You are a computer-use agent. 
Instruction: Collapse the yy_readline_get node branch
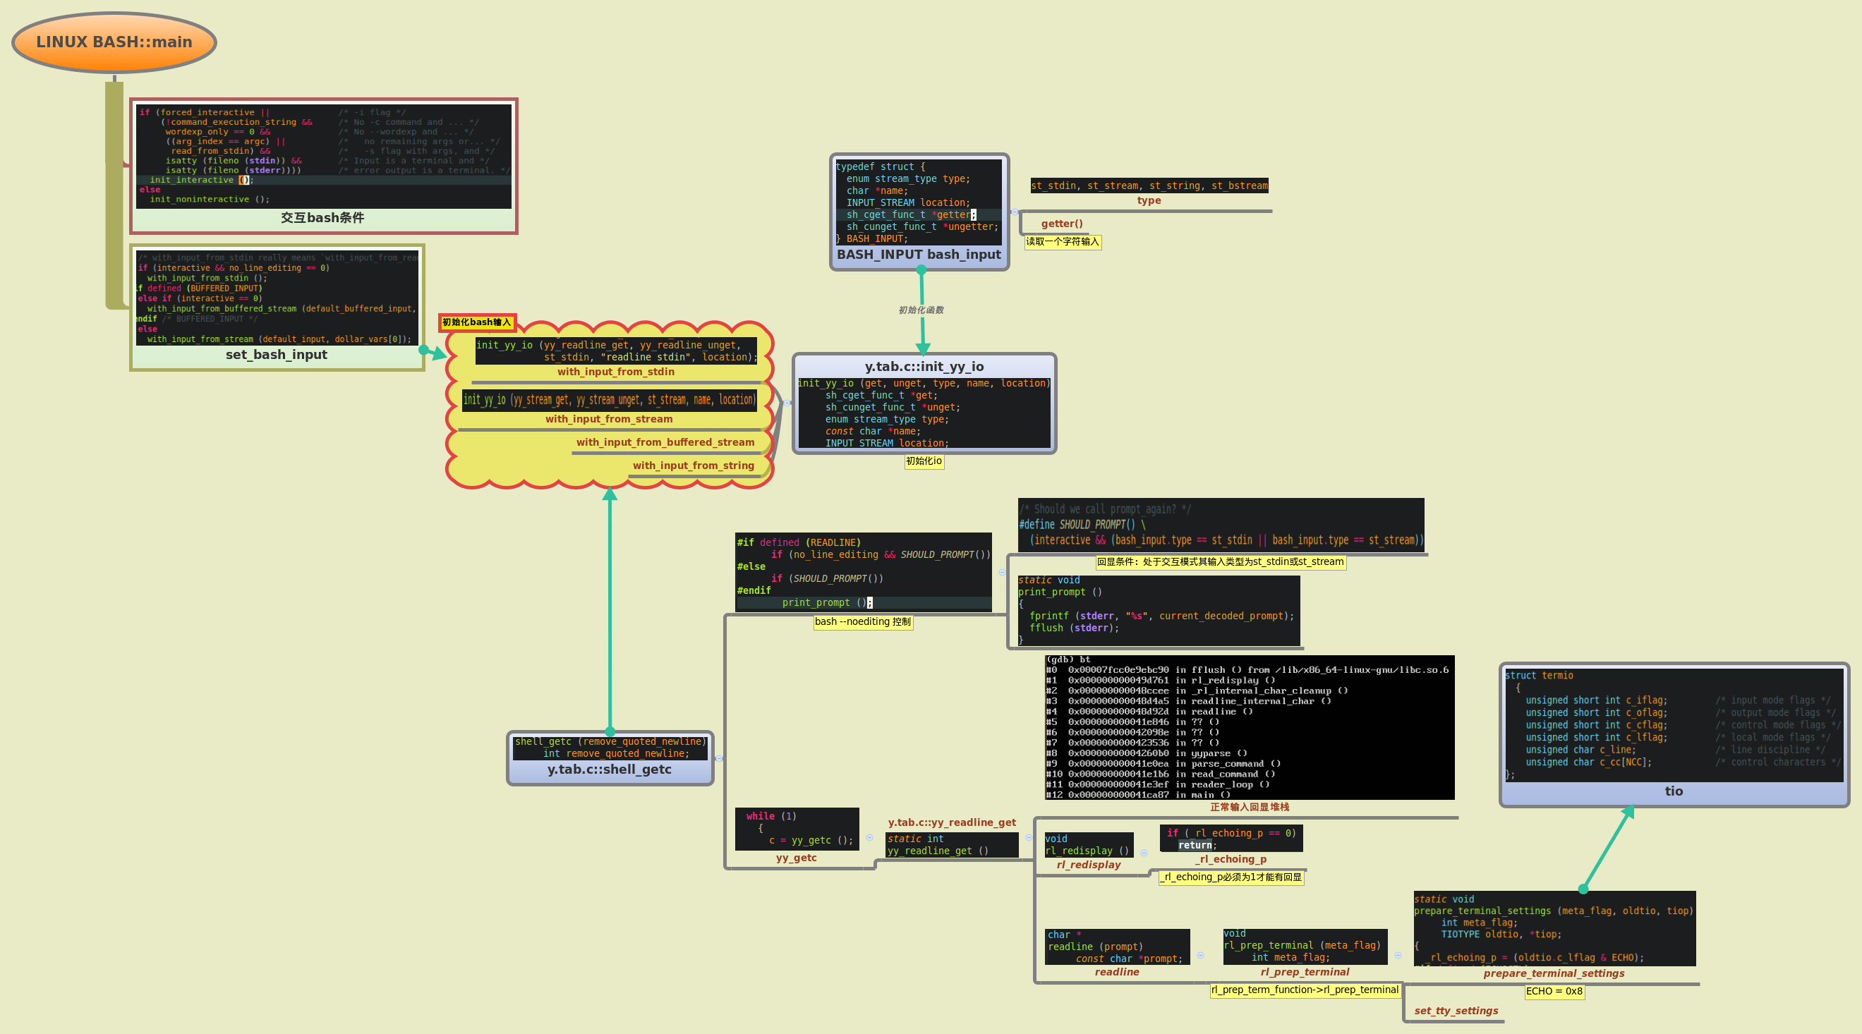click(1029, 838)
